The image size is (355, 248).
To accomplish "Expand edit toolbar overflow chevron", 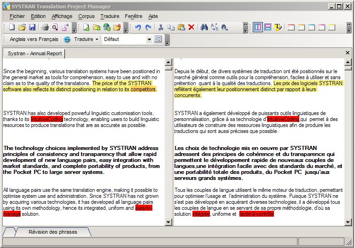I will (x=246, y=28).
